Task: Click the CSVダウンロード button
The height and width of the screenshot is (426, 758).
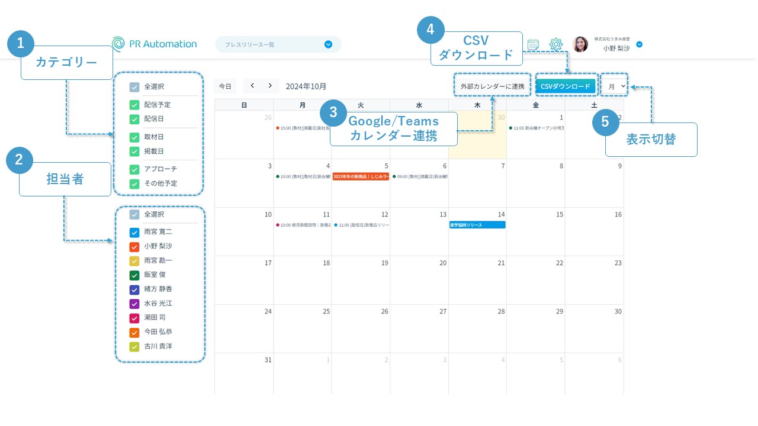Action: (566, 86)
